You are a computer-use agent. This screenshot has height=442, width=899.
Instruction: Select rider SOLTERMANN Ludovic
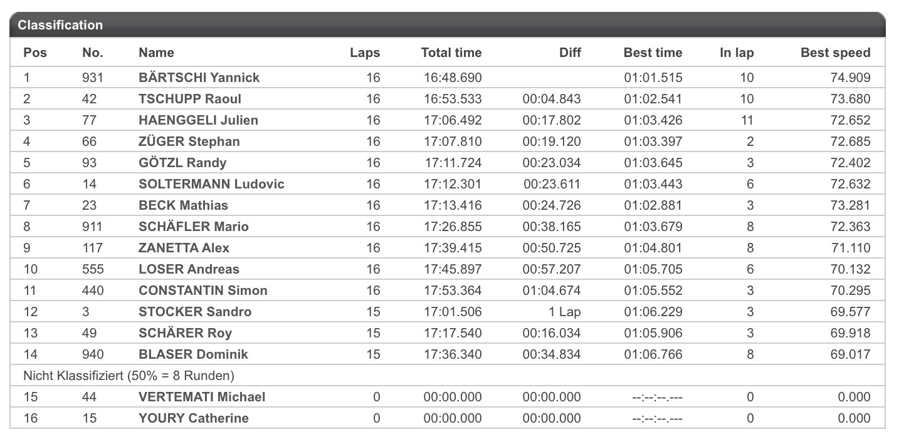click(x=211, y=184)
